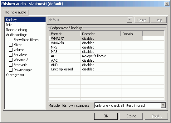Click the Reset button
The image size is (171, 123).
[142, 20]
